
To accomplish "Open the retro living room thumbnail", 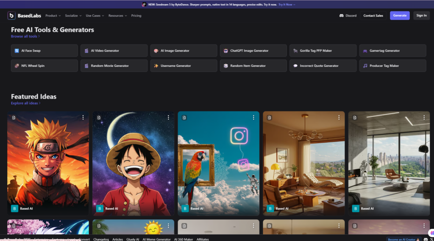I will (303, 163).
